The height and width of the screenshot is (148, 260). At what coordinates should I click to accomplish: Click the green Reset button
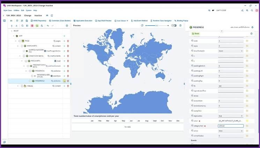[195, 33]
